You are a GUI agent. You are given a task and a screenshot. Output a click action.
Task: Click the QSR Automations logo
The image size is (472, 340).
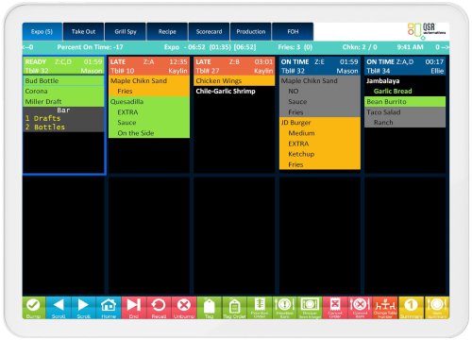click(x=427, y=31)
